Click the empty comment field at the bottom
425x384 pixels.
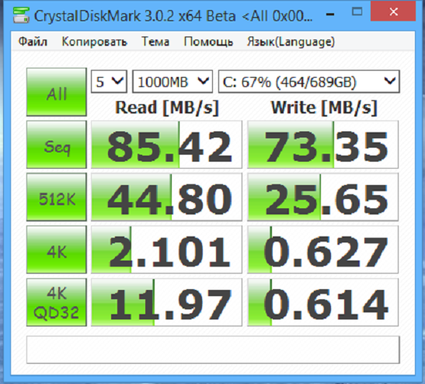(213, 350)
